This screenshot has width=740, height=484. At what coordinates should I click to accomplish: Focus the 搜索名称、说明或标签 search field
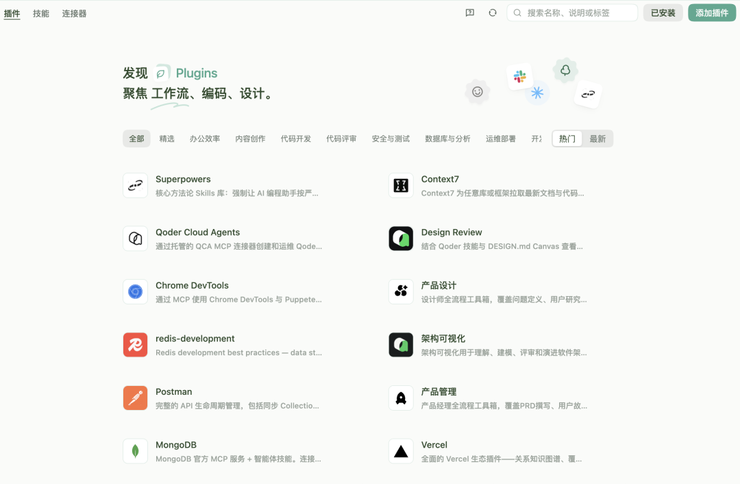(x=572, y=13)
